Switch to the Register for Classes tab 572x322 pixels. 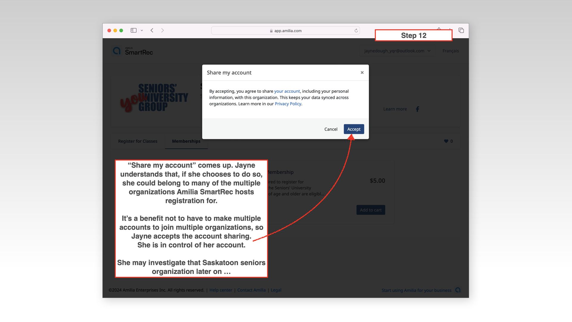(x=138, y=141)
